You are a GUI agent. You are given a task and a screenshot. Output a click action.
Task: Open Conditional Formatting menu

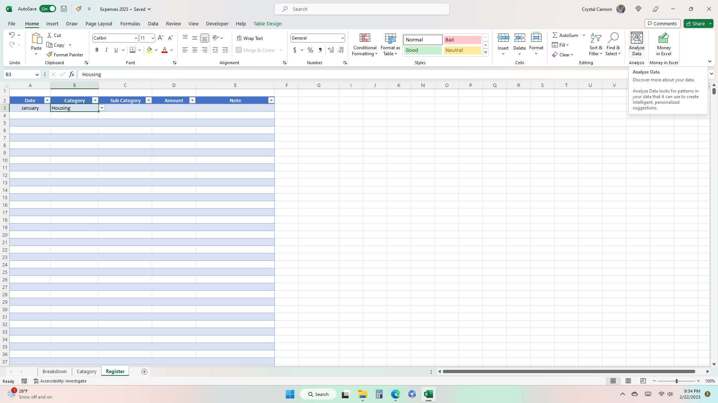click(x=365, y=45)
